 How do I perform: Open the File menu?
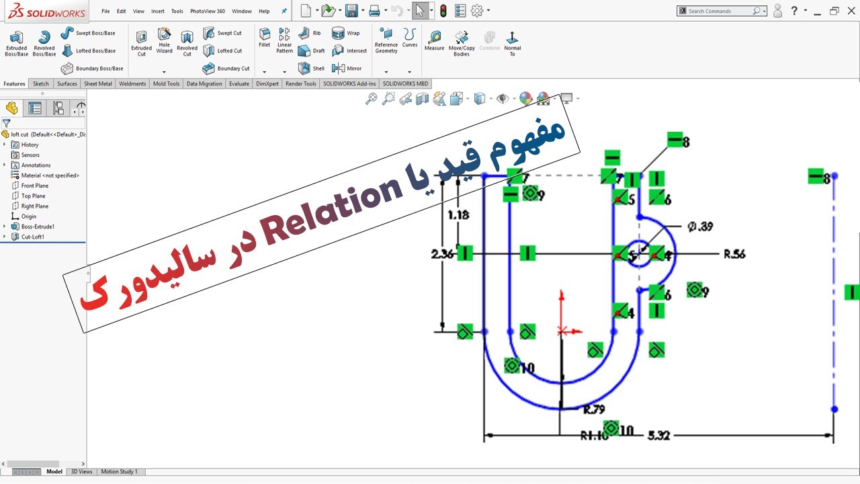[105, 11]
